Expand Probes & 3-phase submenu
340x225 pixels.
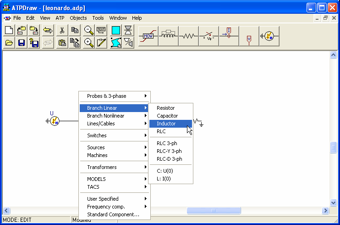tap(114, 96)
